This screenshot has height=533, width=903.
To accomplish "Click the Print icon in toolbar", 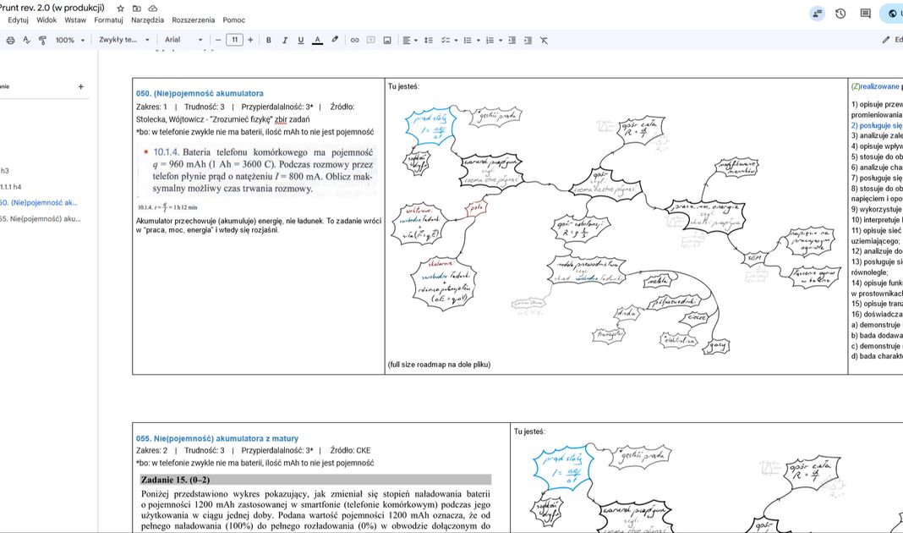I will pos(10,40).
